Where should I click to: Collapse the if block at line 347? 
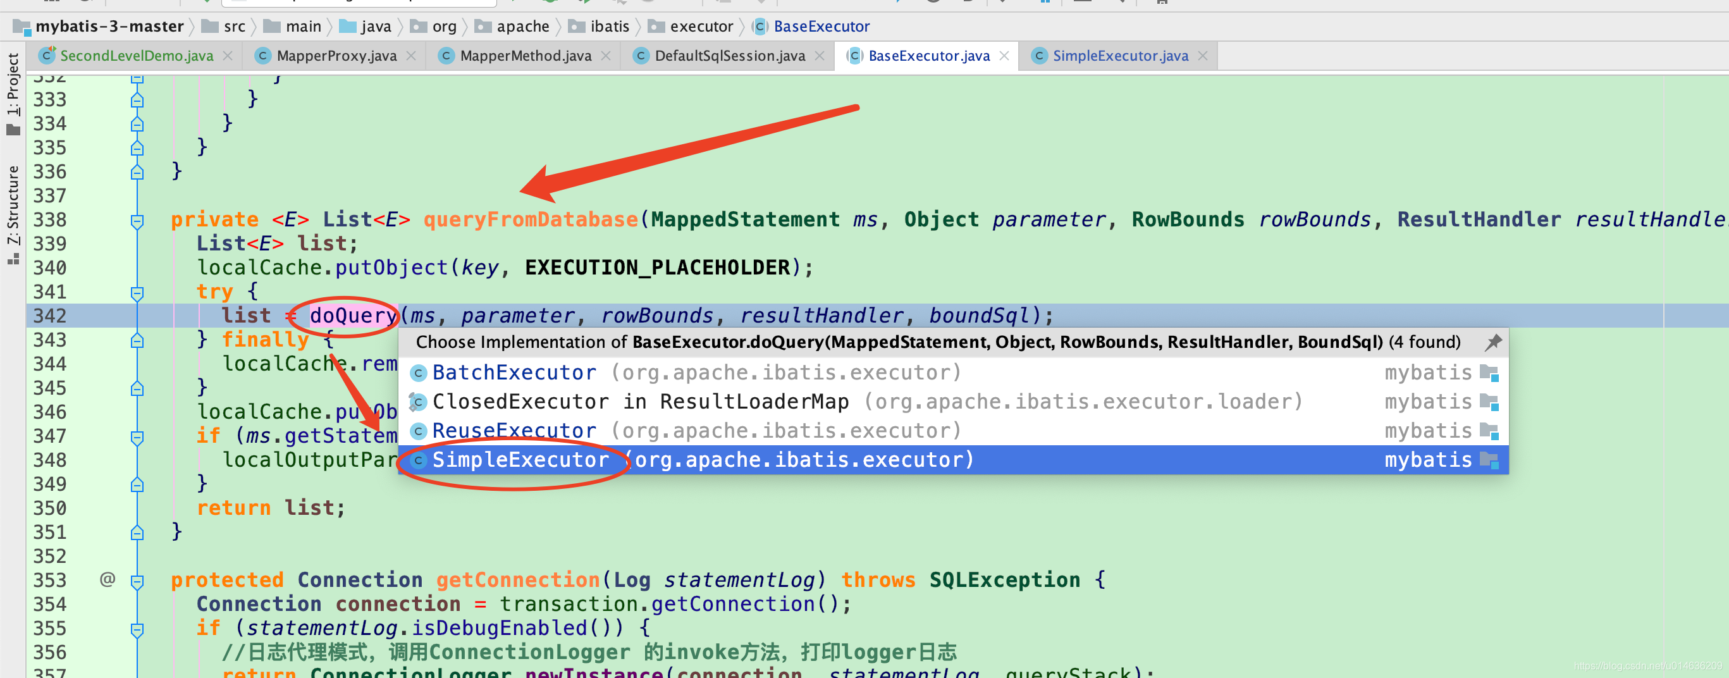pos(137,438)
